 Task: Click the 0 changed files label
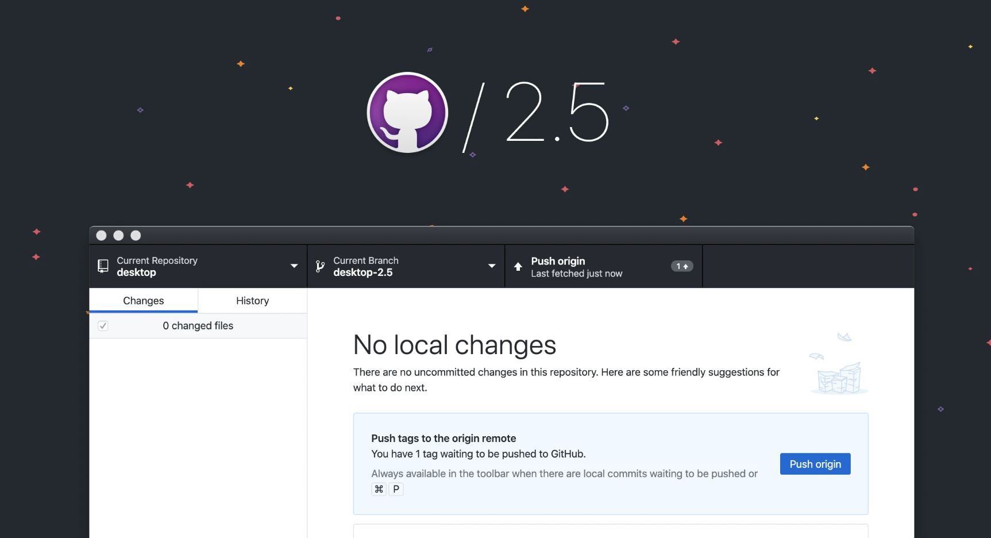click(198, 326)
